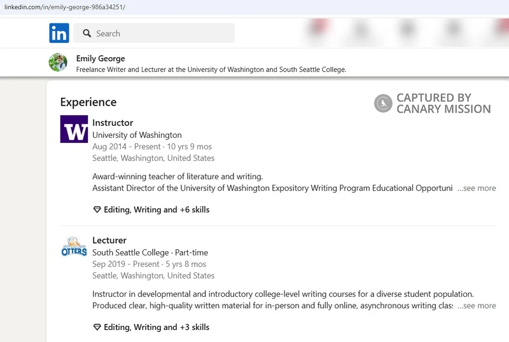509x342 pixels.
Task: Select the text Aug 2014 - Present · 10 yrs 9 mos
Action: [x=152, y=147]
